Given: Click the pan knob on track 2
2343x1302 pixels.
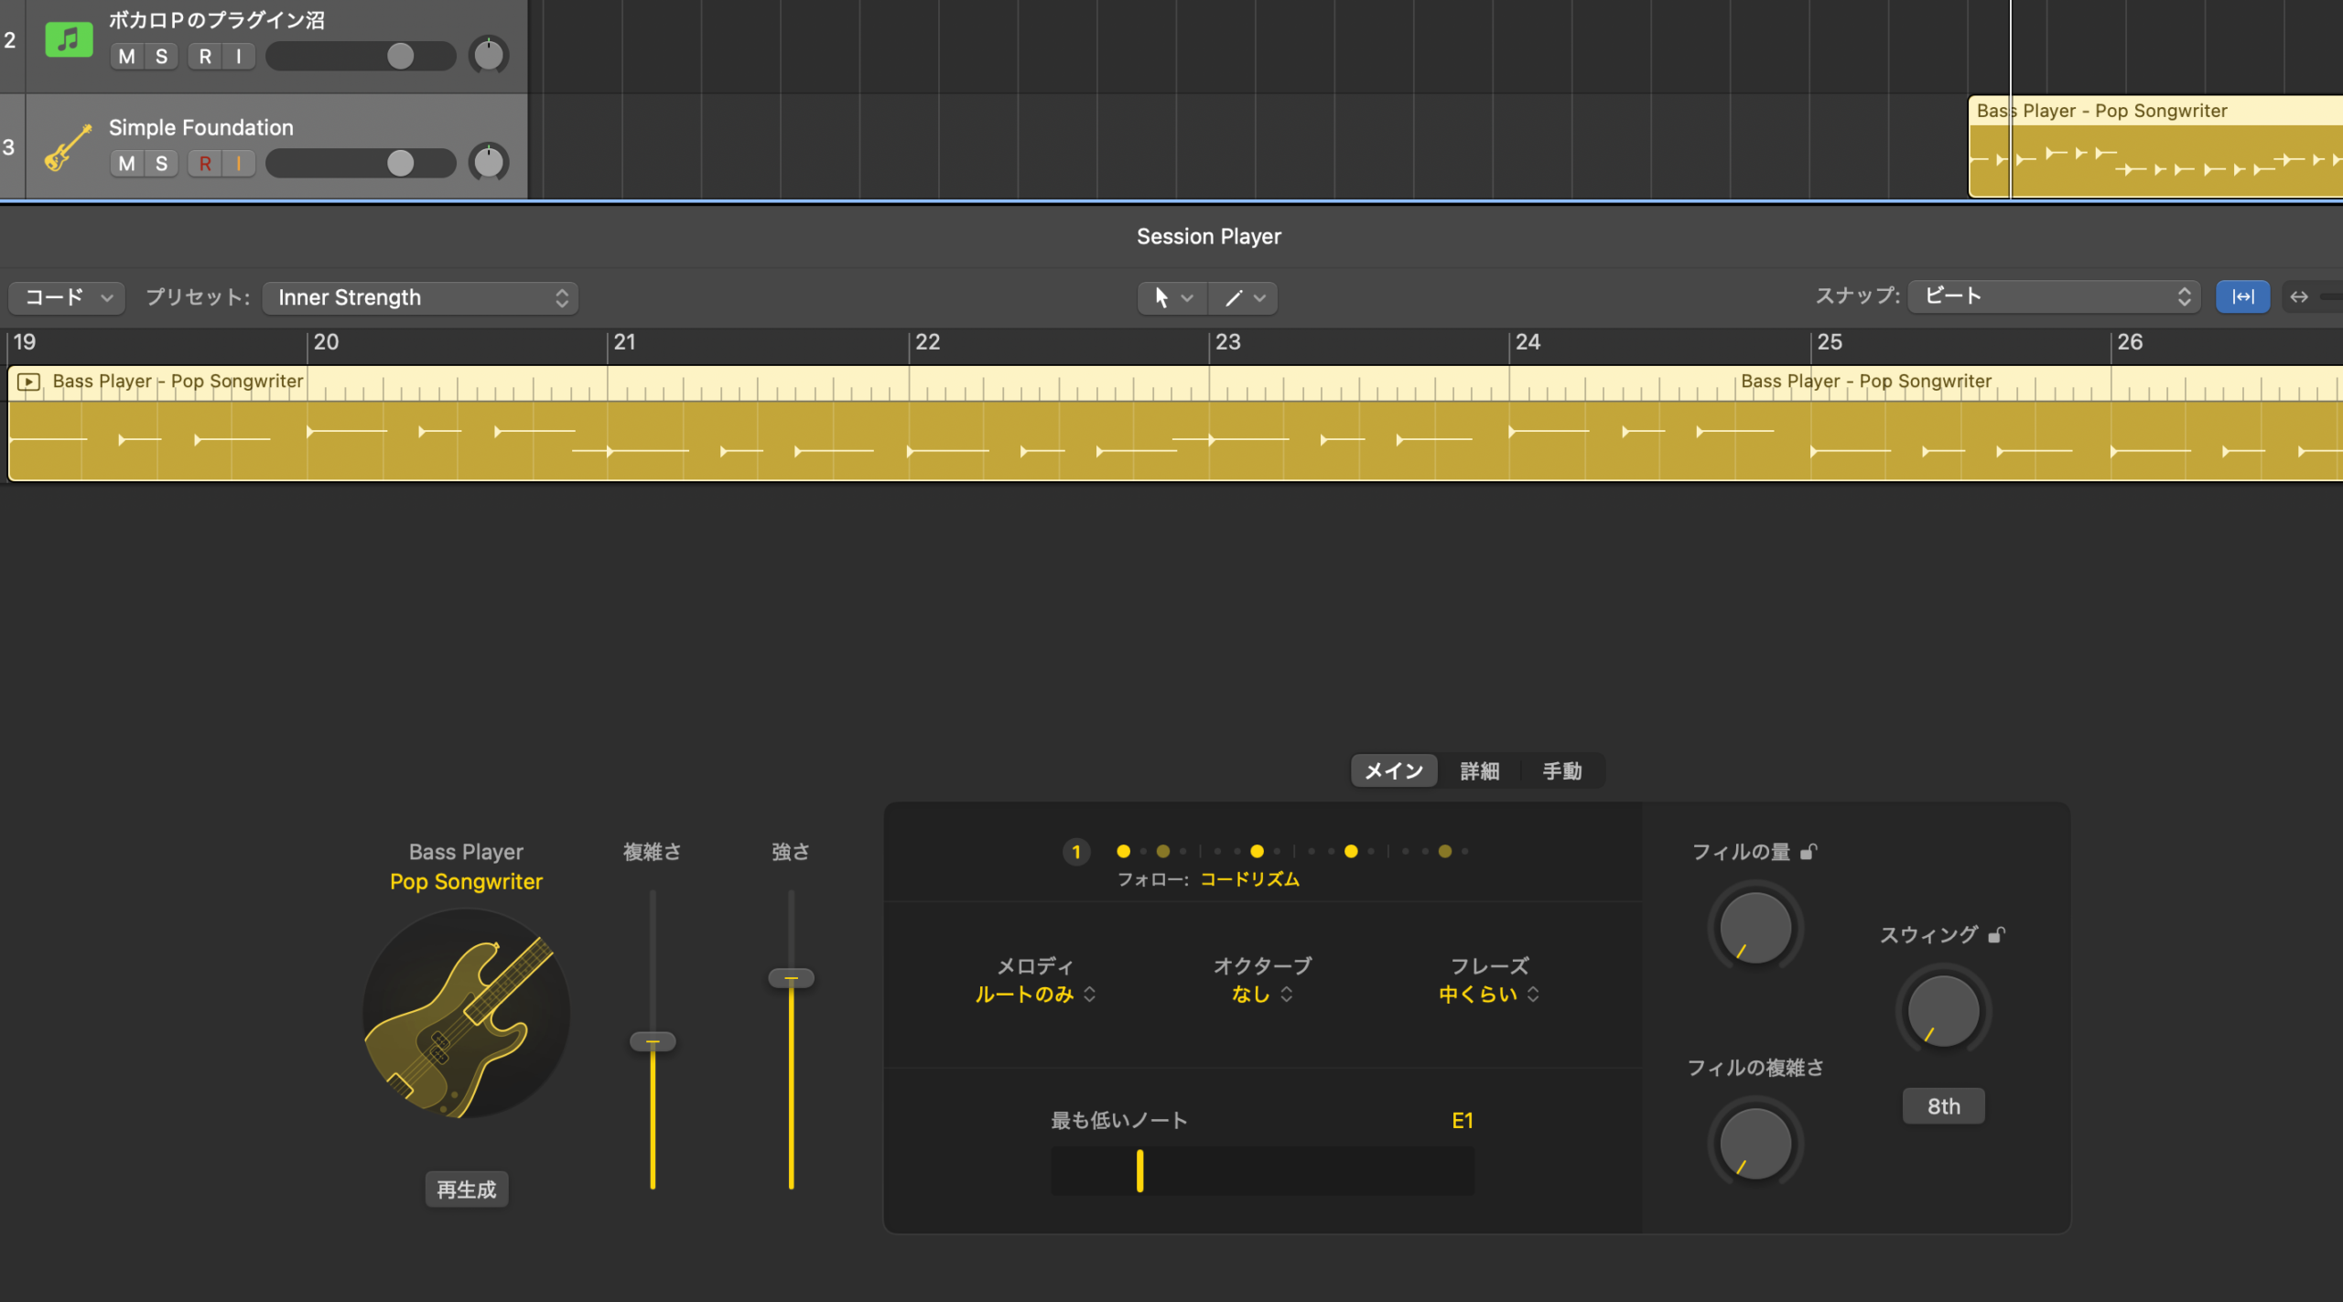Looking at the screenshot, I should pos(489,56).
